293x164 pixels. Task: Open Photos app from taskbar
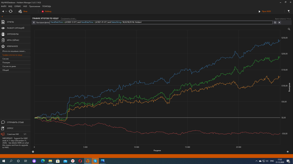(x=103, y=161)
